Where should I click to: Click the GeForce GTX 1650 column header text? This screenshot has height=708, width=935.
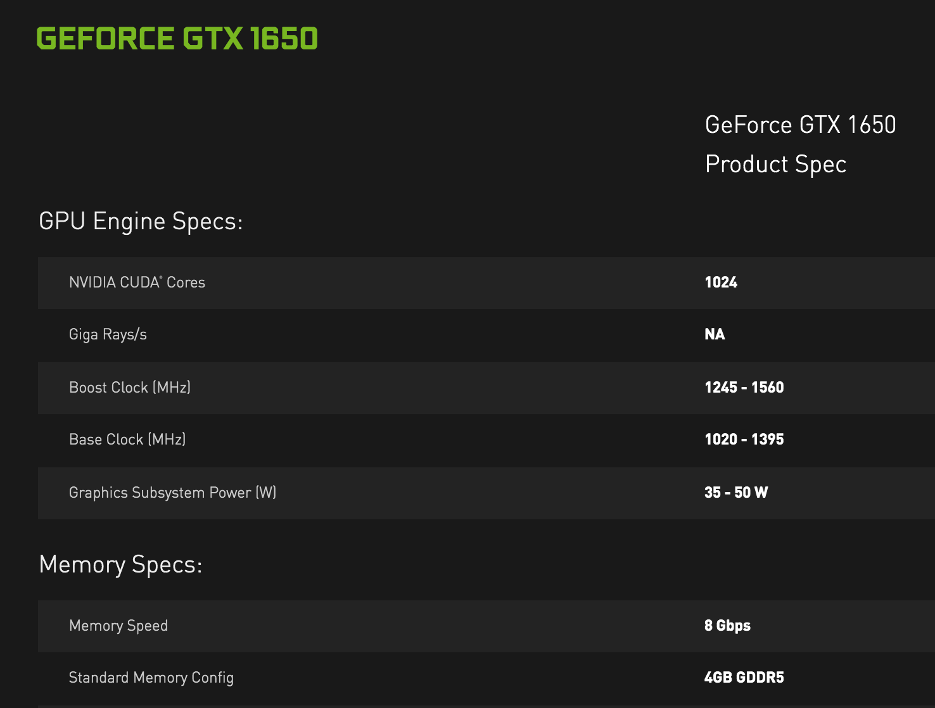pos(800,125)
